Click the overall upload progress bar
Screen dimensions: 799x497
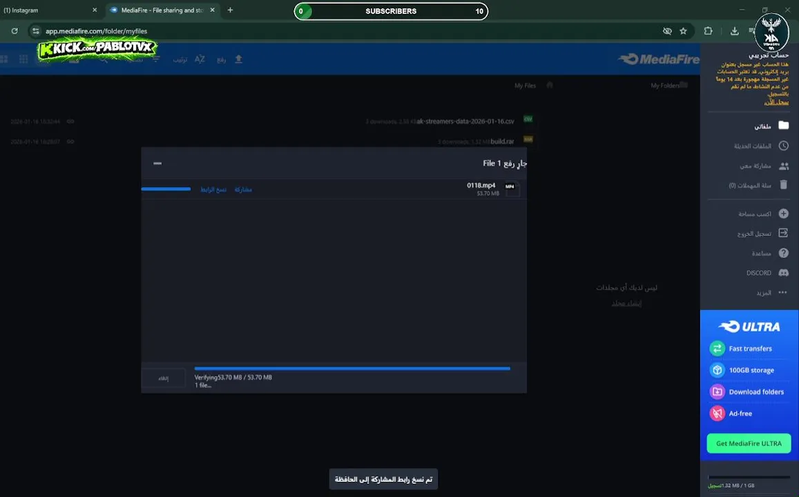pos(352,368)
